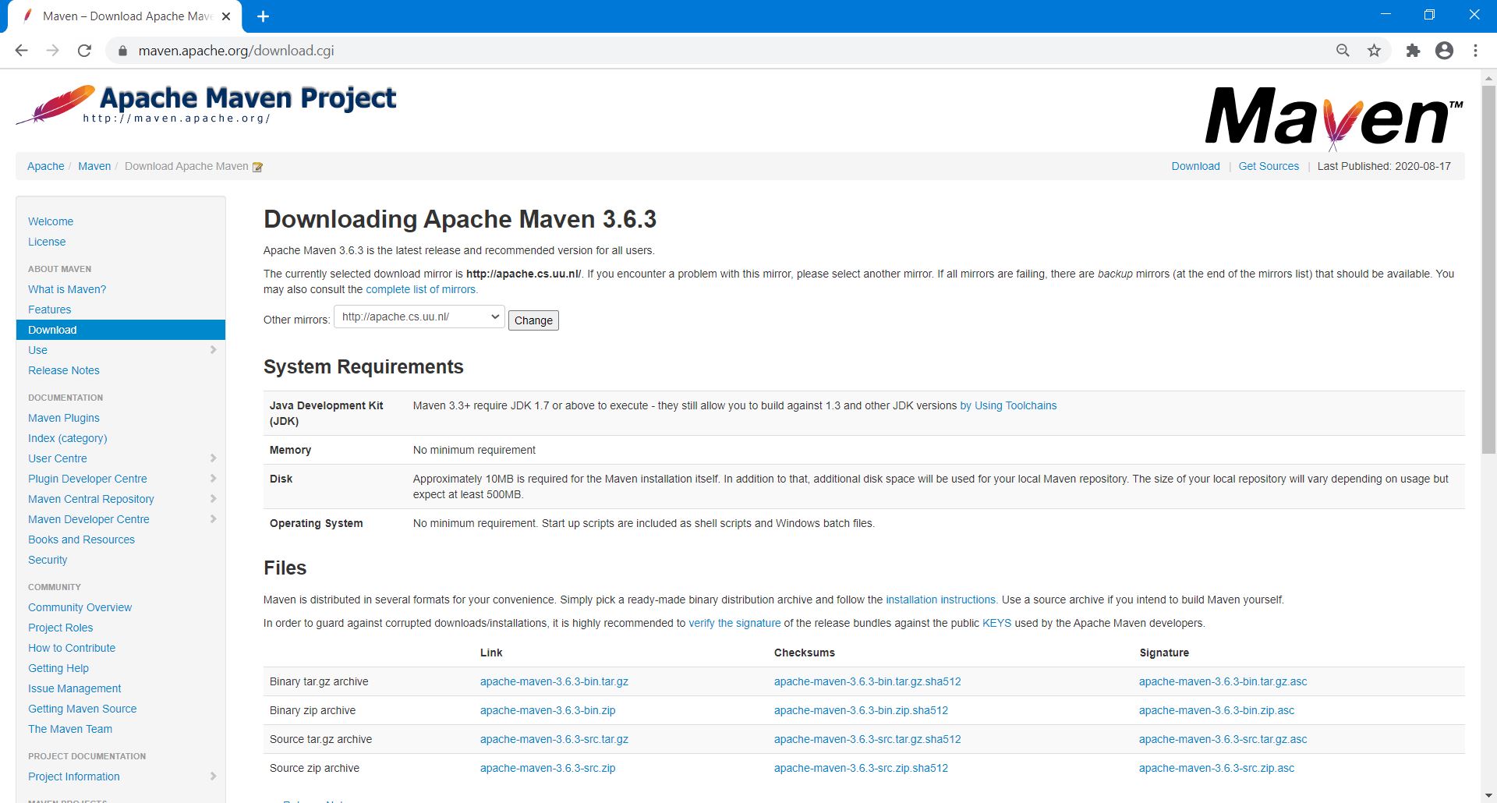Open Features in the sidebar

(x=49, y=310)
